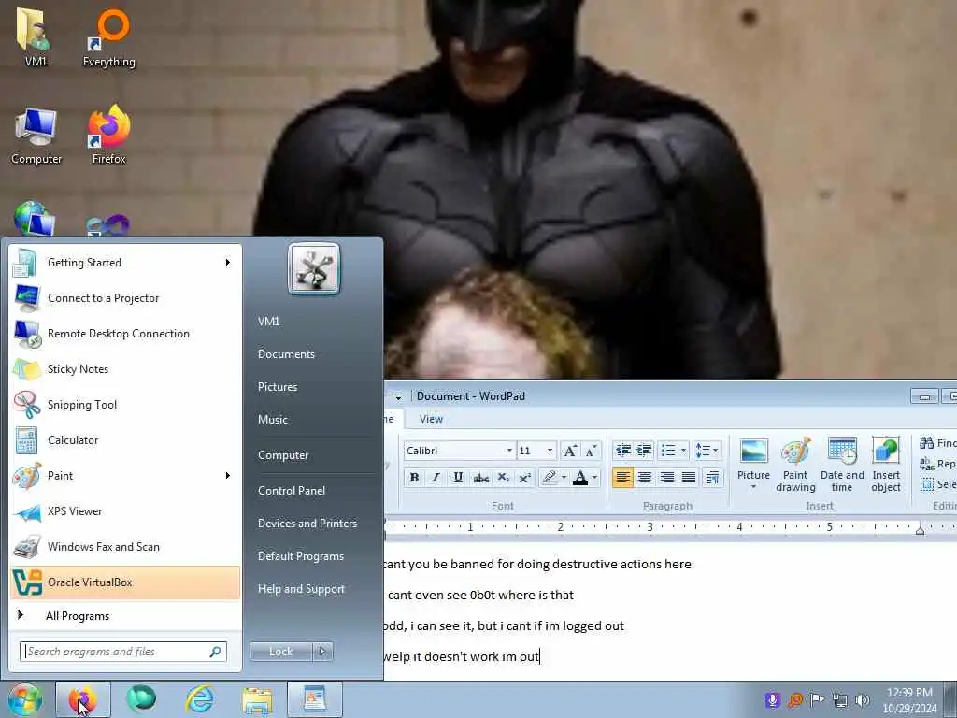957x718 pixels.
Task: Click the taskbar clock showing 12:39 PM
Action: 909,700
